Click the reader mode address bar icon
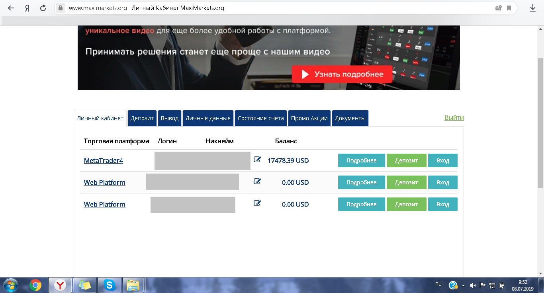This screenshot has height=293, width=544. (x=498, y=8)
